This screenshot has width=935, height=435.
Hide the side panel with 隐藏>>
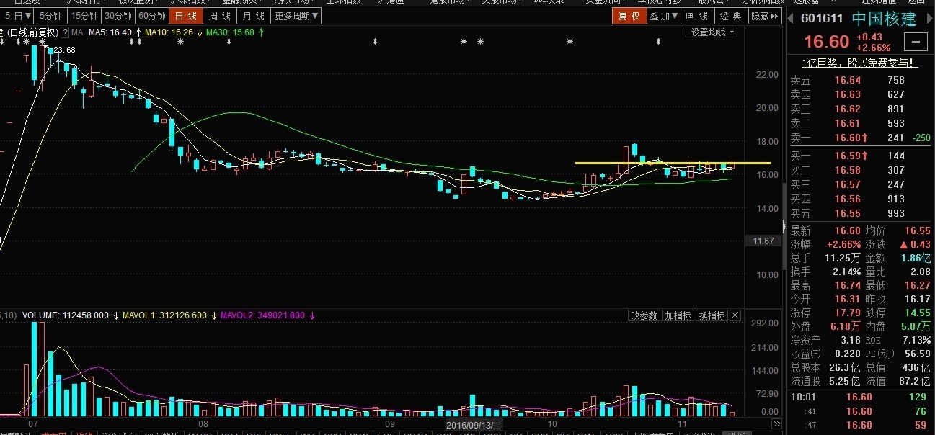[764, 16]
